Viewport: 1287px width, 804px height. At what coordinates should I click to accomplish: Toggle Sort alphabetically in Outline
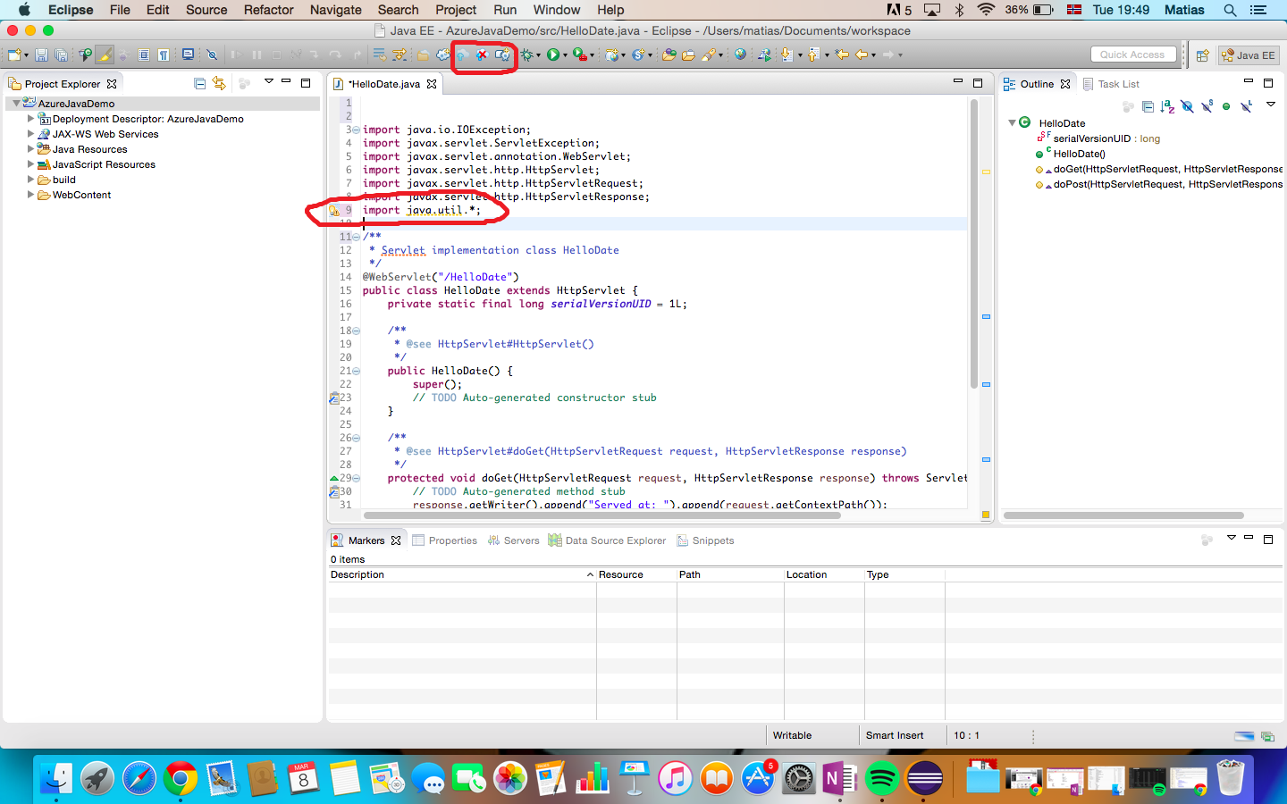pyautogui.click(x=1167, y=106)
